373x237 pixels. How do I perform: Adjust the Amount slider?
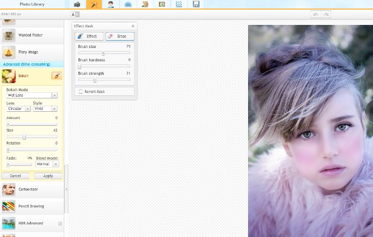click(32, 125)
